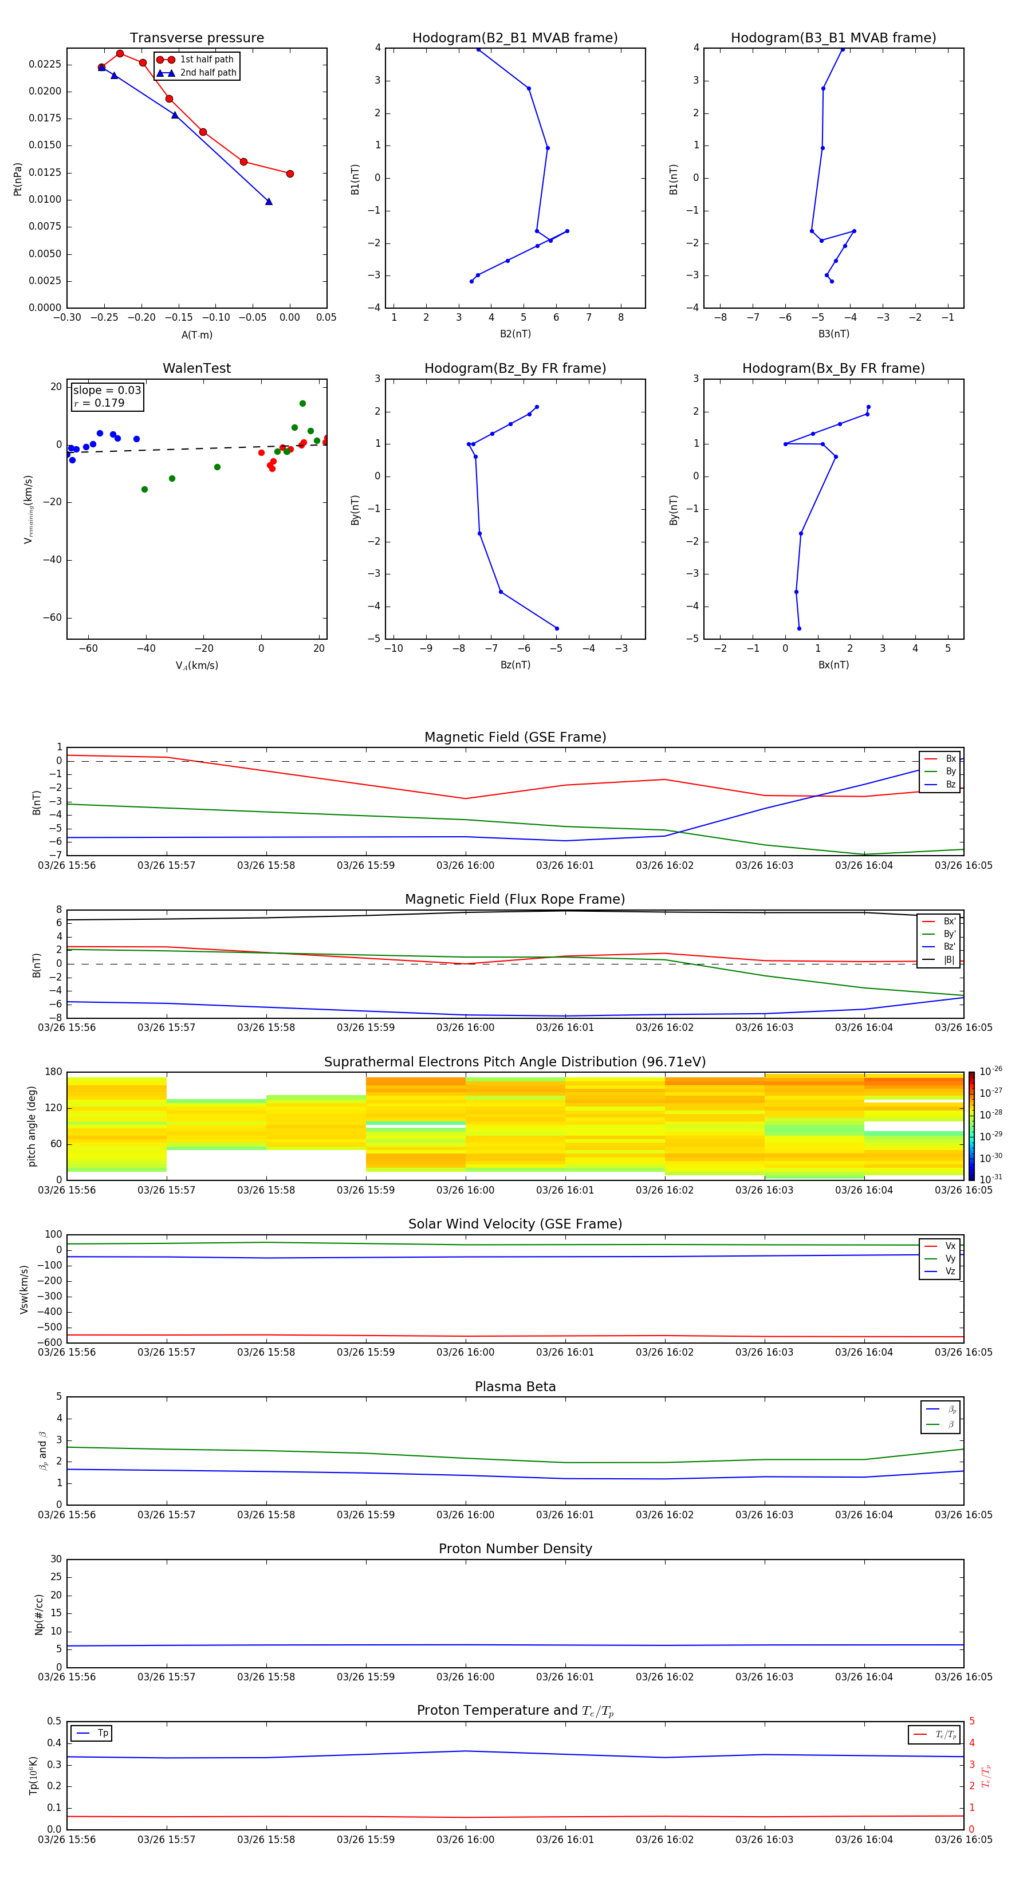Screen dimensions: 1031x1890
Task: Click the 'B3(nT)' x-axis label
Action: pos(833,334)
